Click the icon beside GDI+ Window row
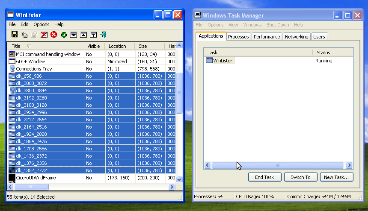 (x=12, y=62)
